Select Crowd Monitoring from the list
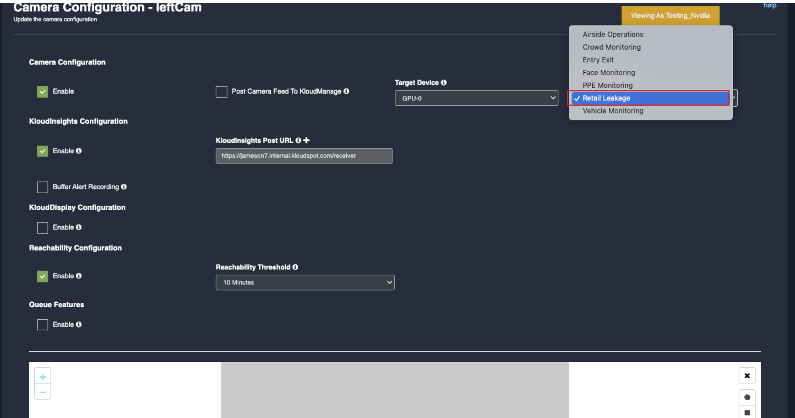 [651, 47]
